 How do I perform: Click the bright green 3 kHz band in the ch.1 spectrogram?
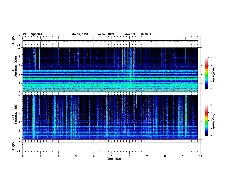pyautogui.click(x=110, y=79)
